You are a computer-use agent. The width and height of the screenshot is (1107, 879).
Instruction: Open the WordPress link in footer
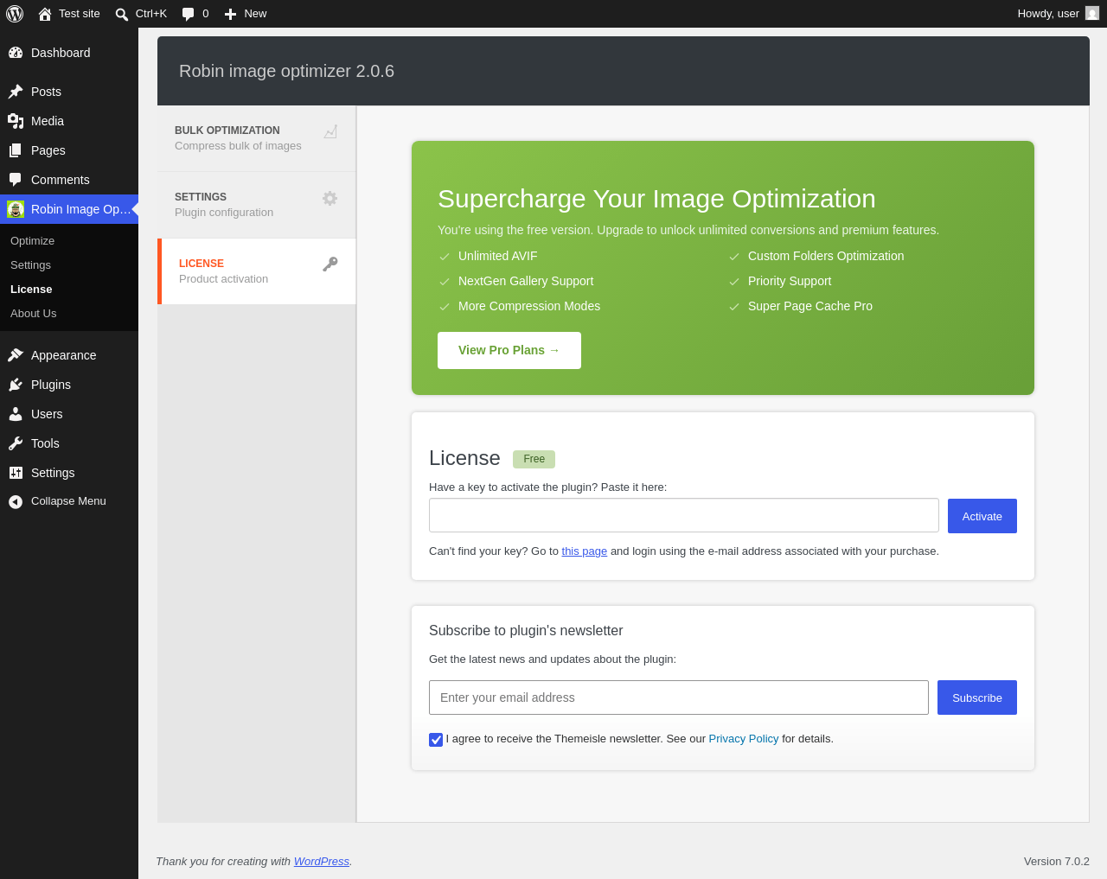tap(322, 862)
